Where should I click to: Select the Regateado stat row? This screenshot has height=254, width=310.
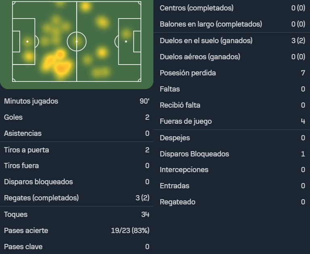click(232, 202)
